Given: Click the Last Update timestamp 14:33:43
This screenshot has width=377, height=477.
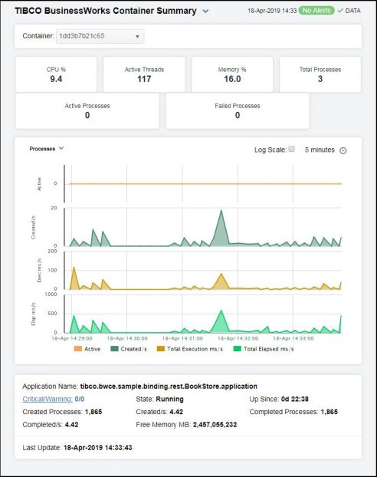Looking at the screenshot, I should point(98,448).
